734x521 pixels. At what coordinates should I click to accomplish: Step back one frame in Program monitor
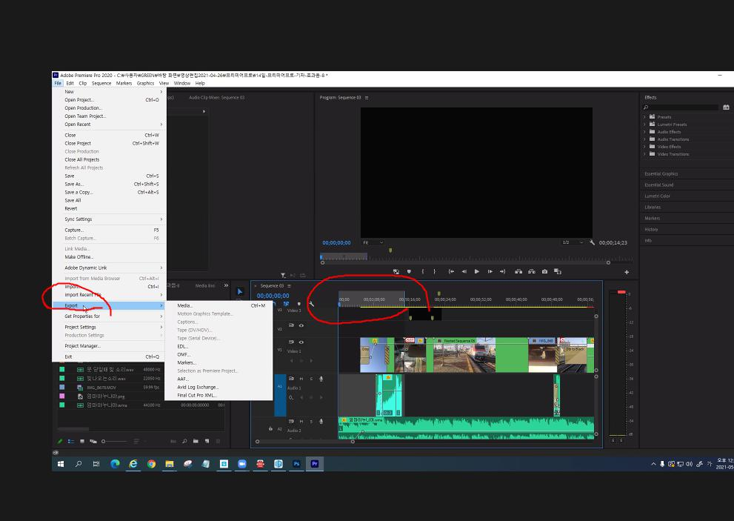click(x=464, y=271)
